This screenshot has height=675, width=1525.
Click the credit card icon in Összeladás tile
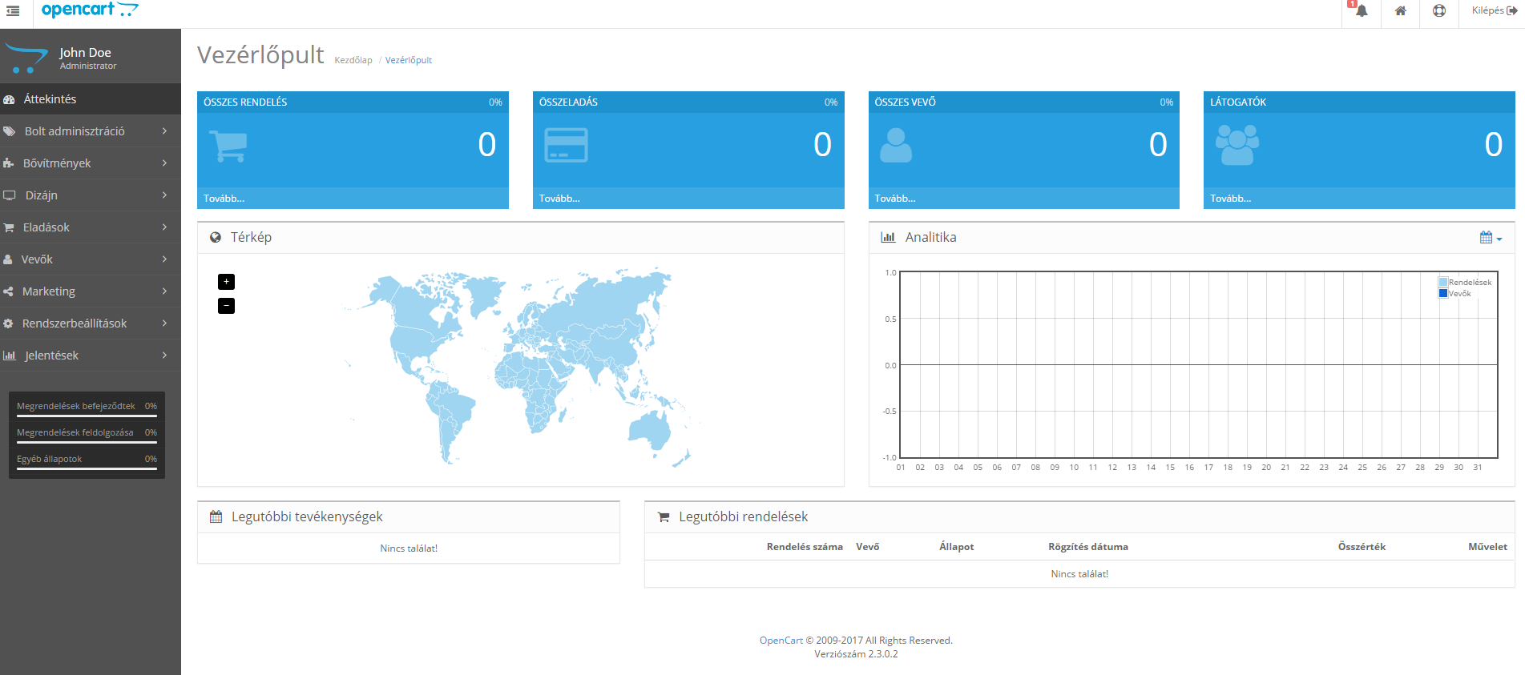pos(566,145)
